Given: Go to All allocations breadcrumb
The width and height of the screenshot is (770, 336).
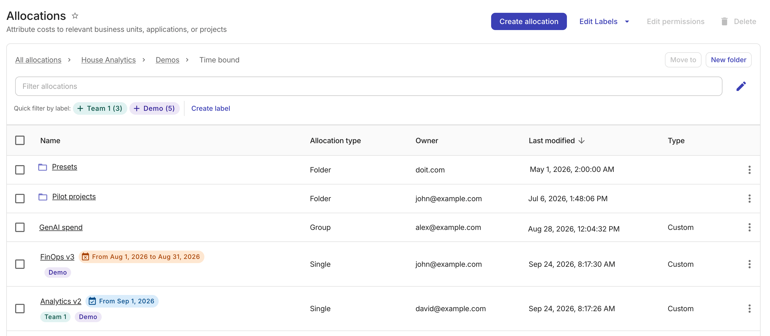Looking at the screenshot, I should [x=38, y=60].
